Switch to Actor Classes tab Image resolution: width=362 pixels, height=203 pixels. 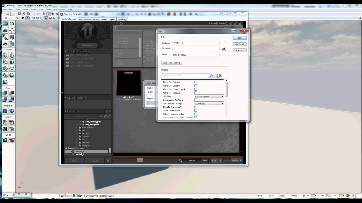point(85,19)
